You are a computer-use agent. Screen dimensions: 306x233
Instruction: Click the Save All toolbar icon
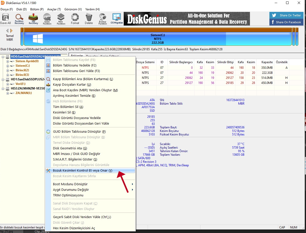[x=5, y=19]
